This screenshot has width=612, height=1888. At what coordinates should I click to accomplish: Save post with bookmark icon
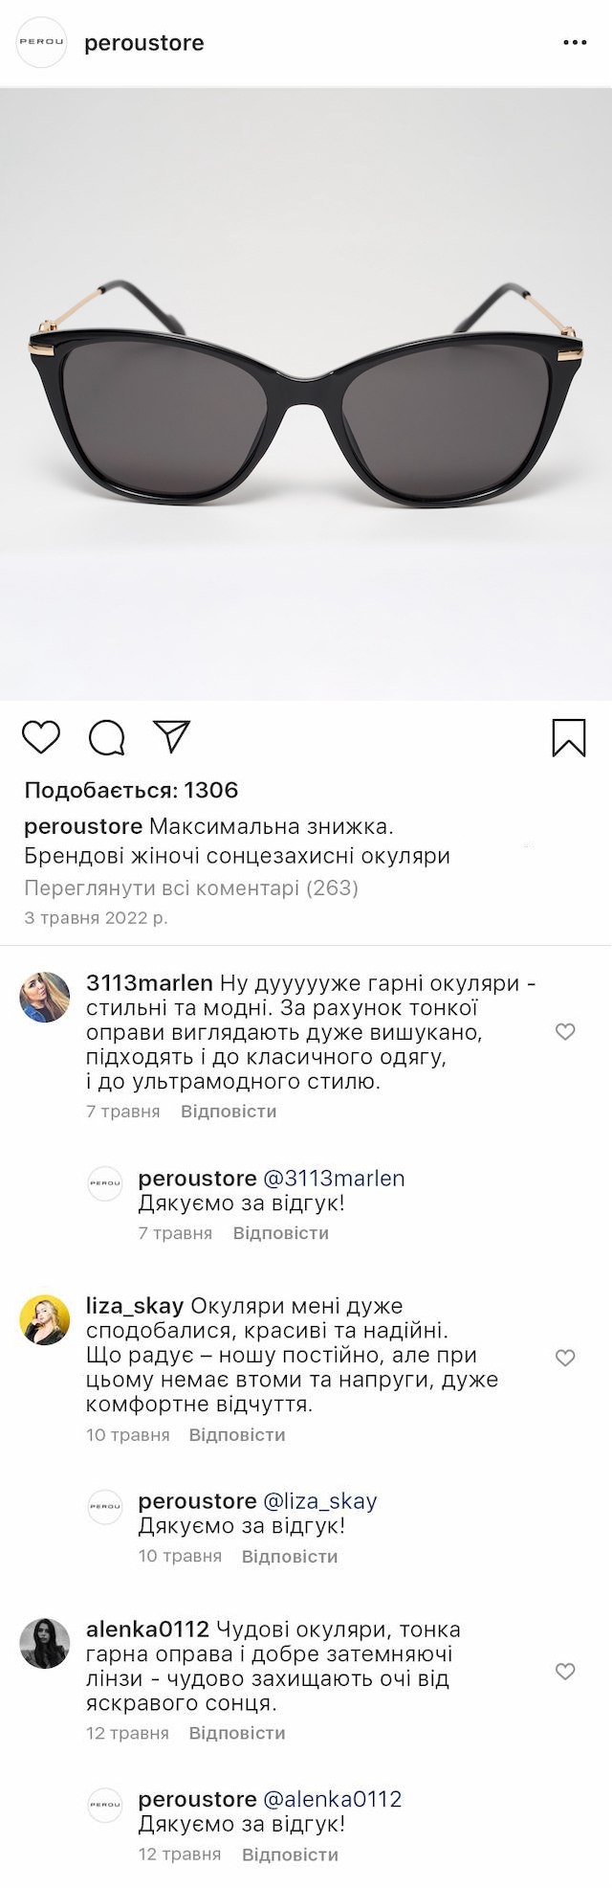pos(569,738)
